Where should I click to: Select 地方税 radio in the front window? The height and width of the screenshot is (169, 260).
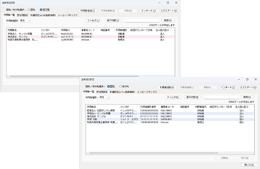tap(121, 87)
